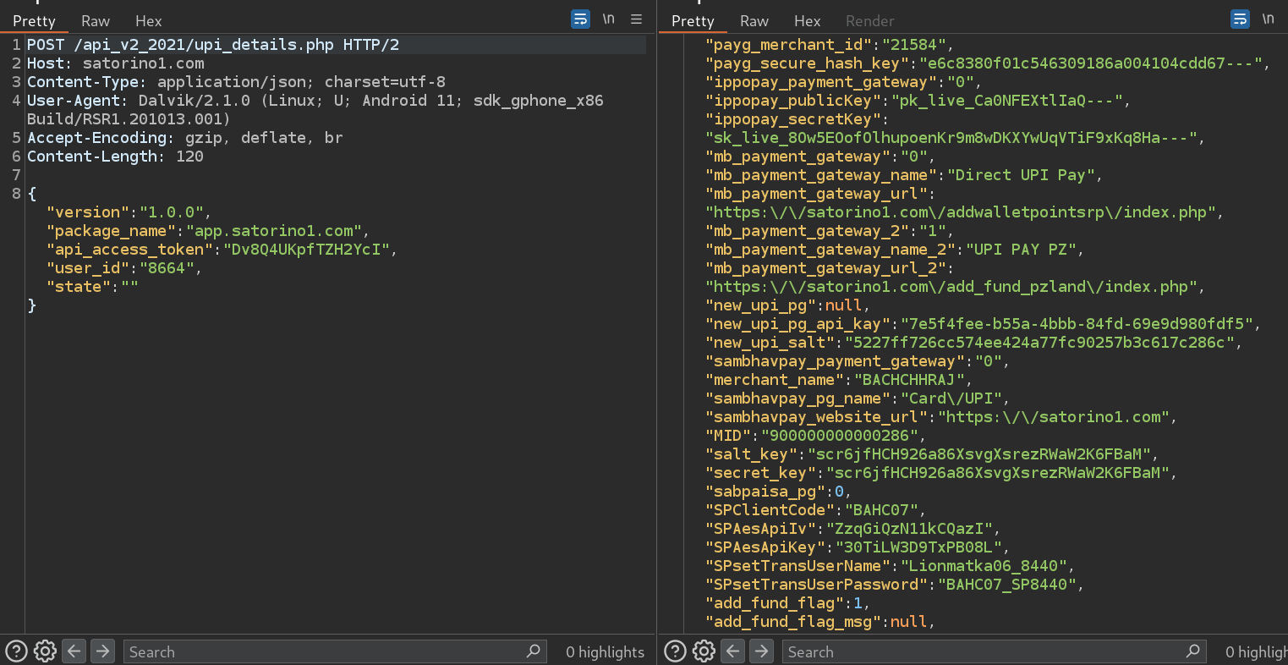
Task: Switch response view to Hex tab
Action: (x=808, y=21)
